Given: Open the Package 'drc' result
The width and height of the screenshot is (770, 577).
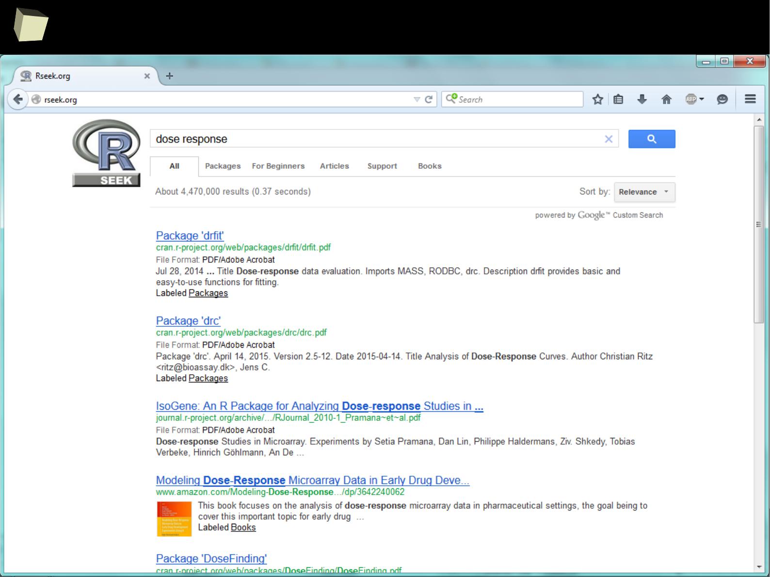Looking at the screenshot, I should pyautogui.click(x=188, y=321).
